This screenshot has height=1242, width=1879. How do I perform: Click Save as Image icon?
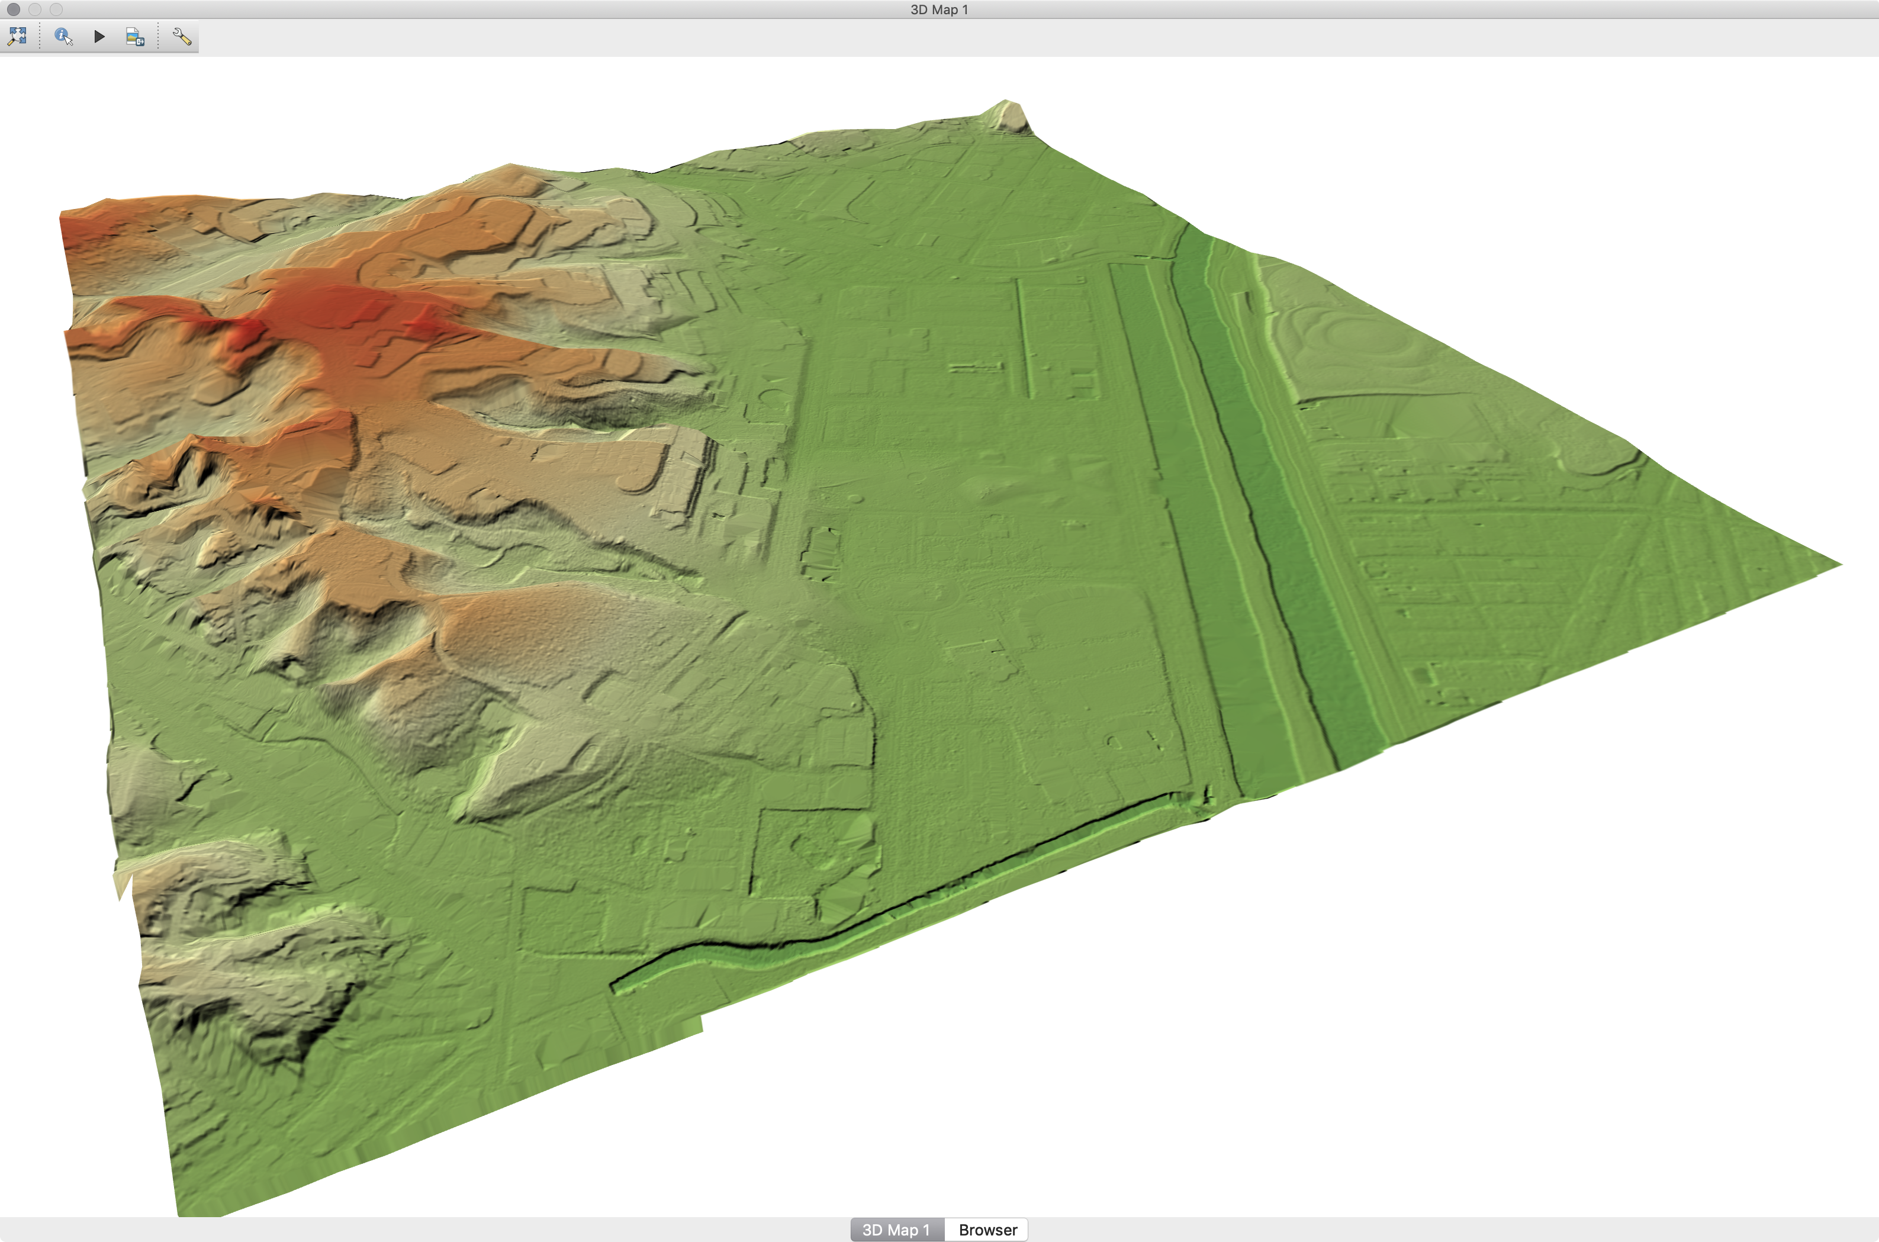[134, 37]
